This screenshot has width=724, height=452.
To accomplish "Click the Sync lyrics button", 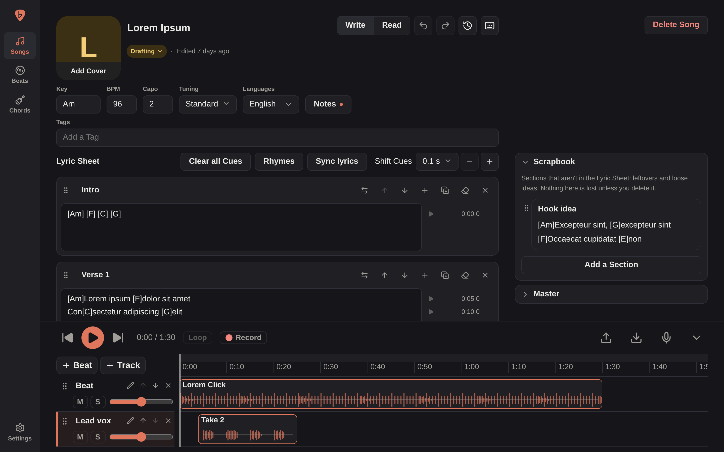I will (337, 161).
